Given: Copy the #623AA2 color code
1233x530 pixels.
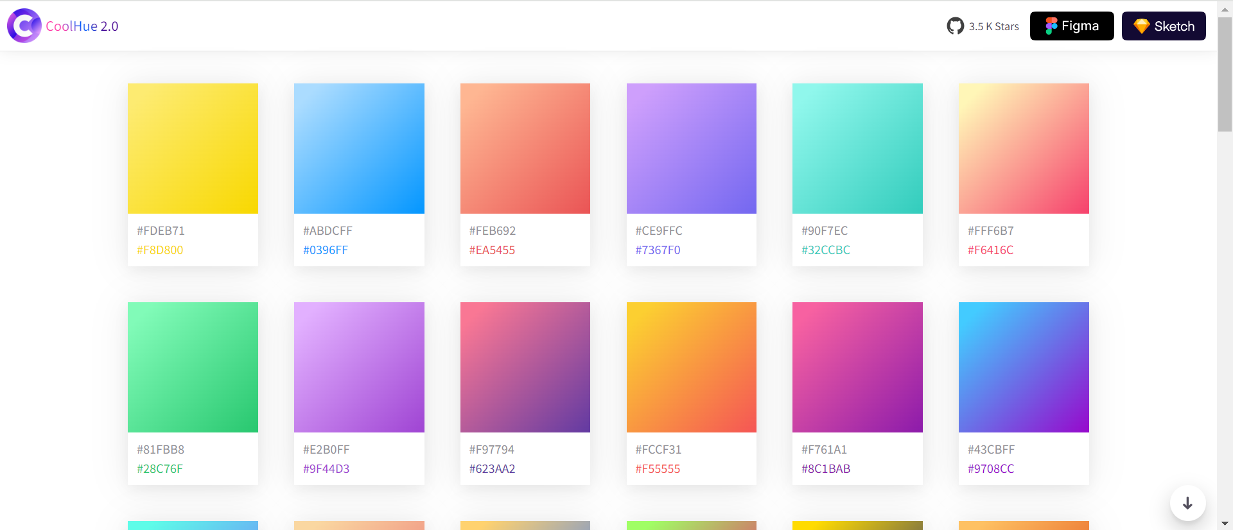Looking at the screenshot, I should pyautogui.click(x=493, y=469).
